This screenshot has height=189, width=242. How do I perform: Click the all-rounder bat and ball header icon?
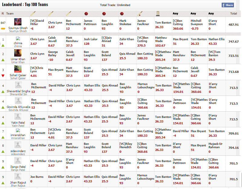pyautogui.click(x=140, y=13)
